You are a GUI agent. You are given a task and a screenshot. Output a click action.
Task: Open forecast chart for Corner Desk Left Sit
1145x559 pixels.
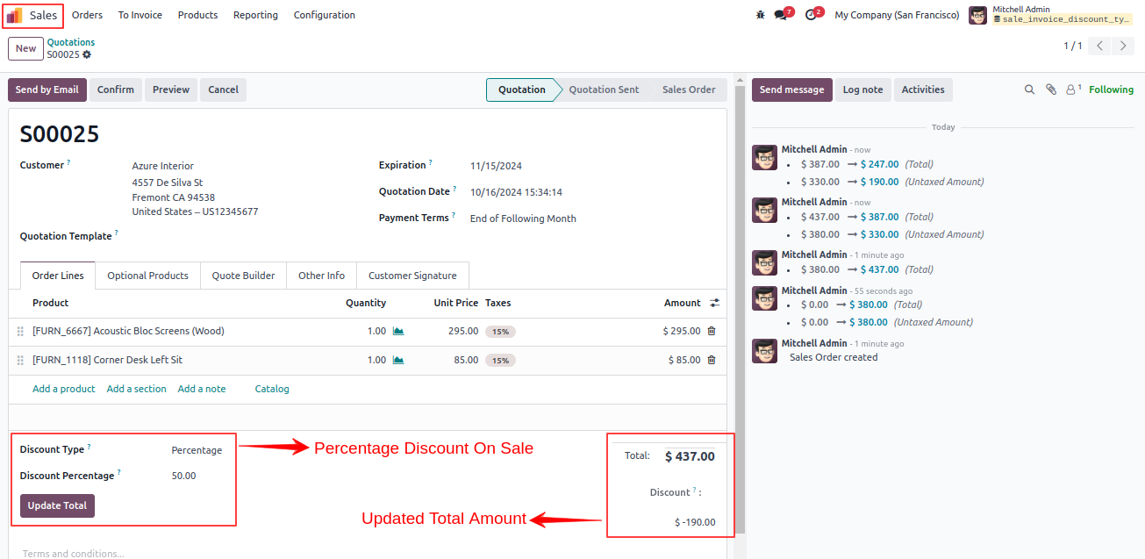(x=398, y=360)
